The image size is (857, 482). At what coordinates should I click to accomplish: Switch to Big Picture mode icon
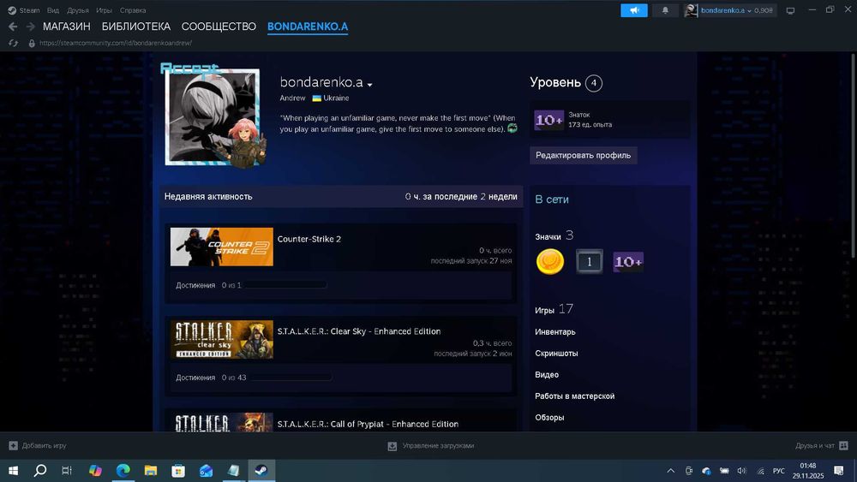[790, 10]
